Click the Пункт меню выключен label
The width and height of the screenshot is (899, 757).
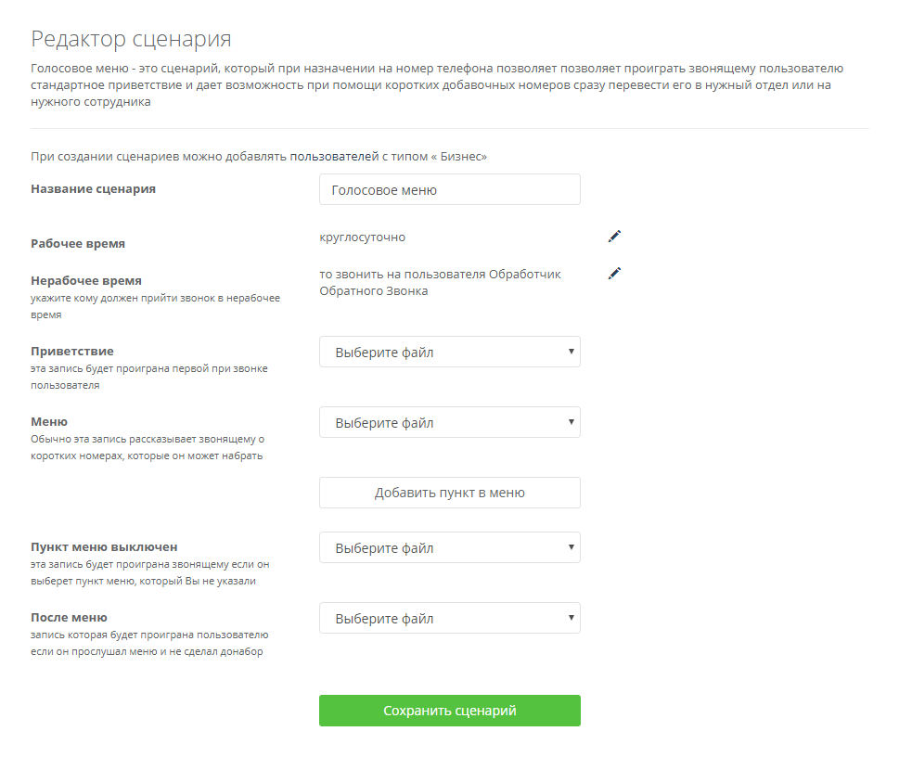(x=104, y=547)
